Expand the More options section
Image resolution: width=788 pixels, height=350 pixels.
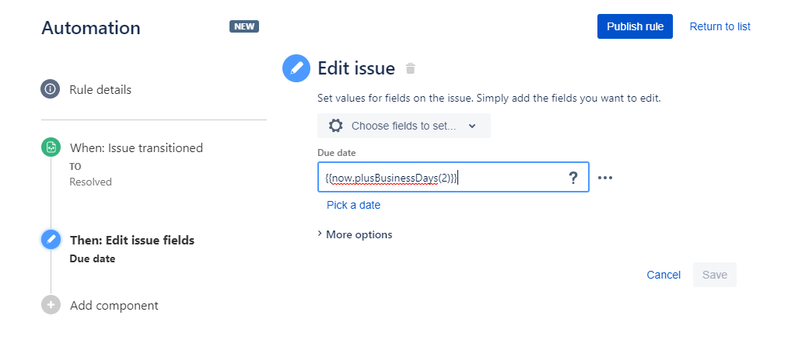355,234
